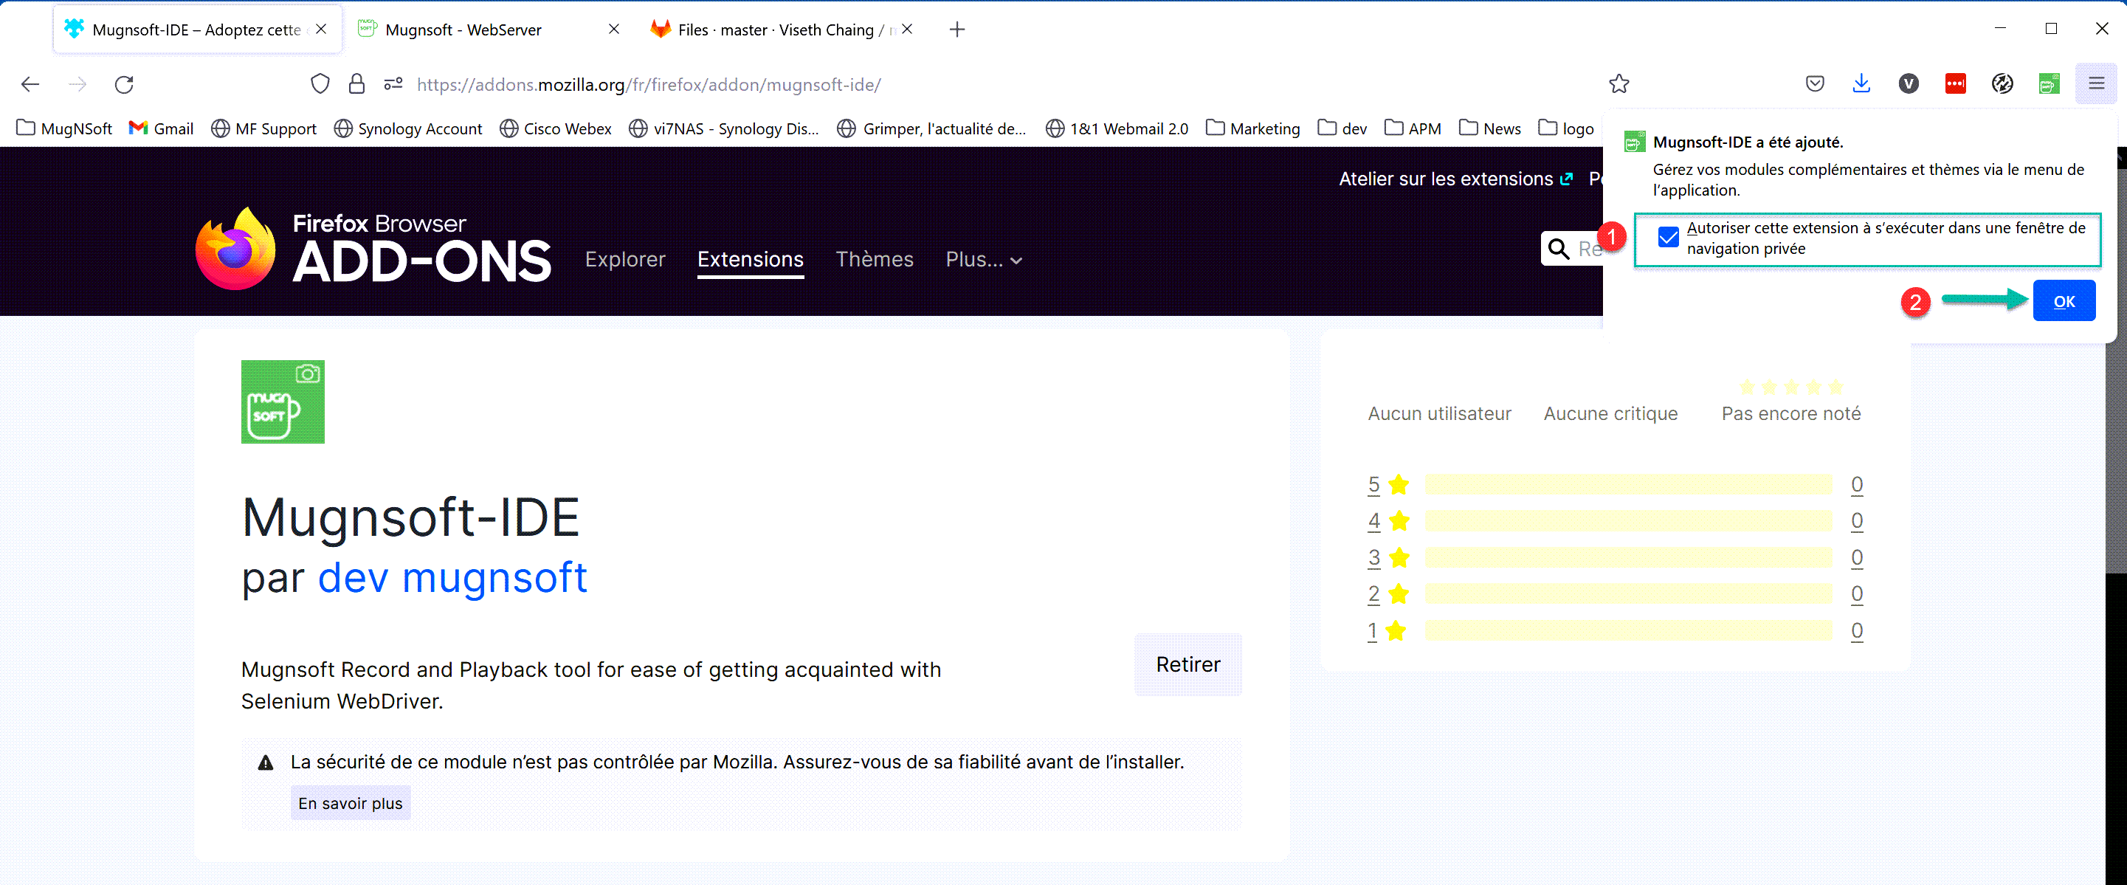
Task: Bookmark this page with the star
Action: (1619, 84)
